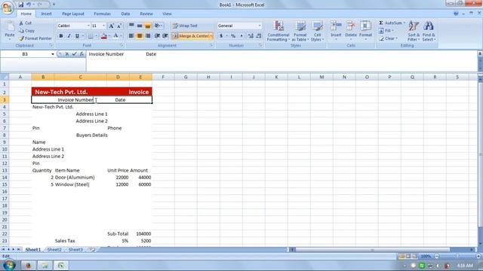Set vertical alignment to Middle Align
Screen dimensions: 483x271
tap(140, 26)
